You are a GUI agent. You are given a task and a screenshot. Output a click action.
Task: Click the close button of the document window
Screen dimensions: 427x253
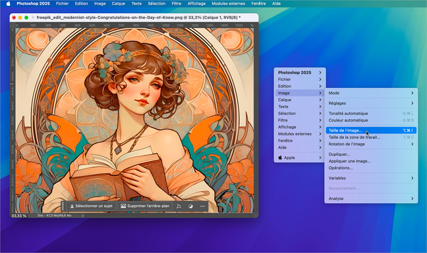(14, 18)
